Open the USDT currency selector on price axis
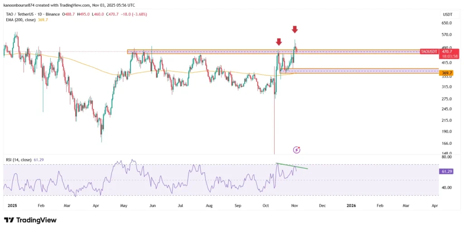Screen dimensions: 464x230 tap(447, 14)
